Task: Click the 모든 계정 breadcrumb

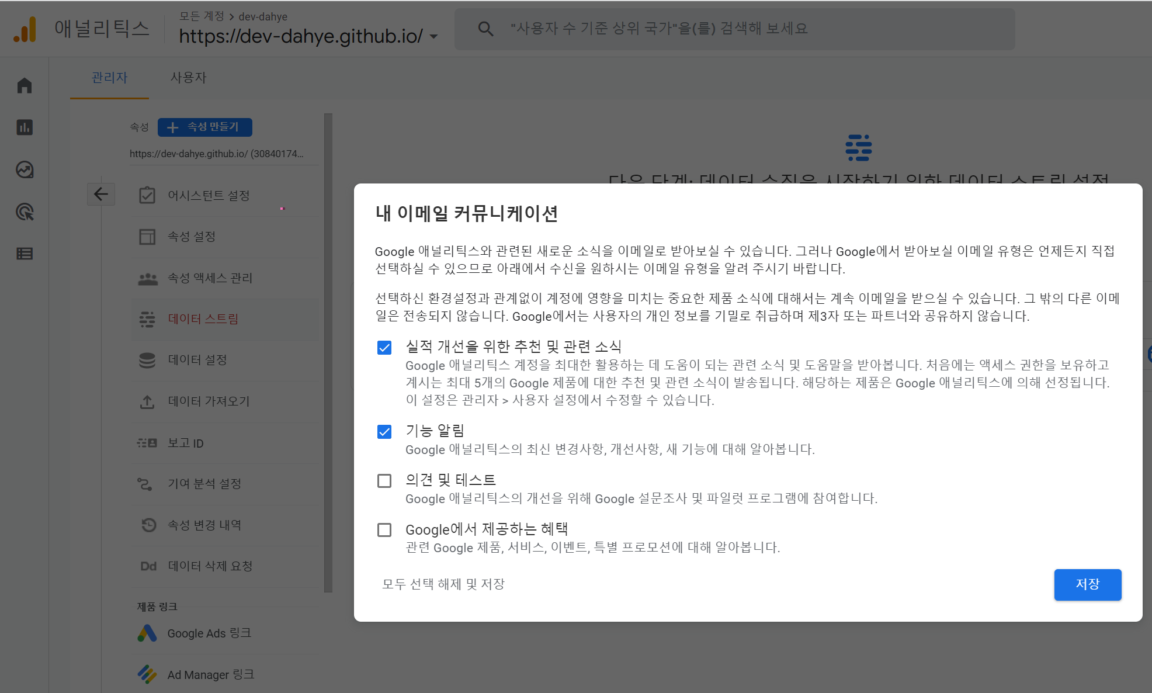Action: (202, 16)
